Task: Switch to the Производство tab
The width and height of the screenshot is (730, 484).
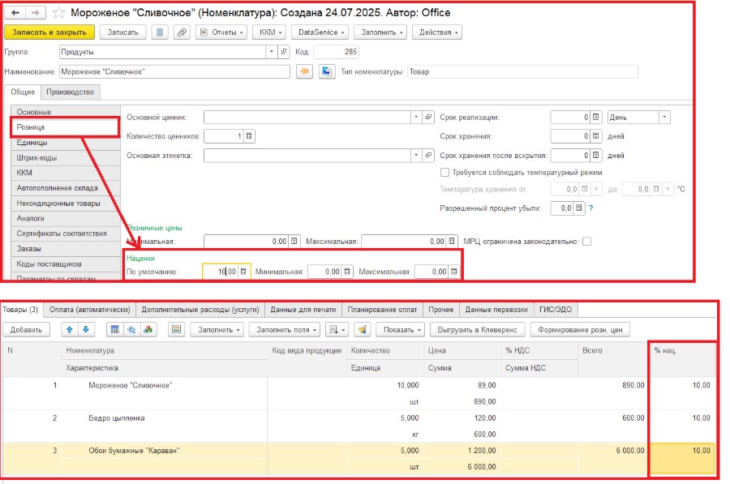Action: [x=70, y=92]
